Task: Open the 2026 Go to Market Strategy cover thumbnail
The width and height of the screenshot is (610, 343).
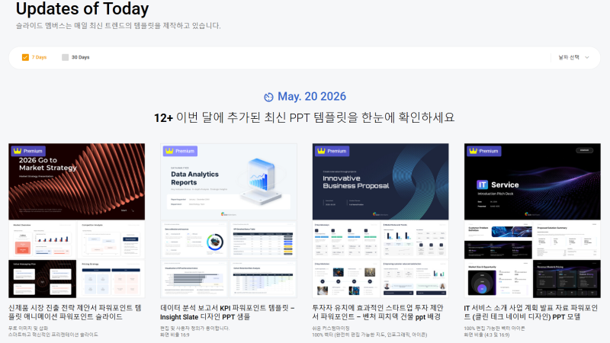Action: [77, 181]
